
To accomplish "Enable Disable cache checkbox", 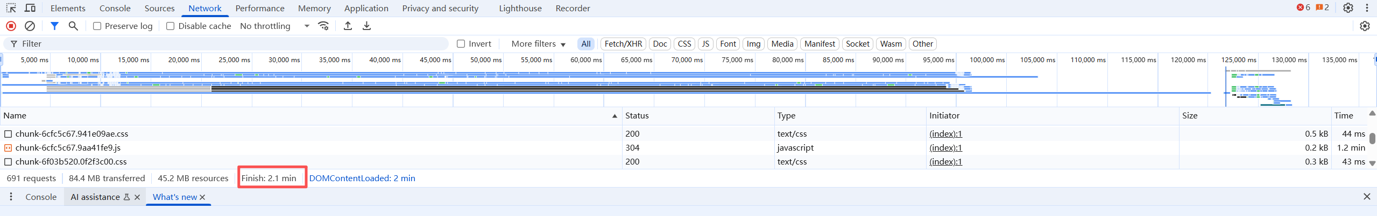I will click(171, 26).
